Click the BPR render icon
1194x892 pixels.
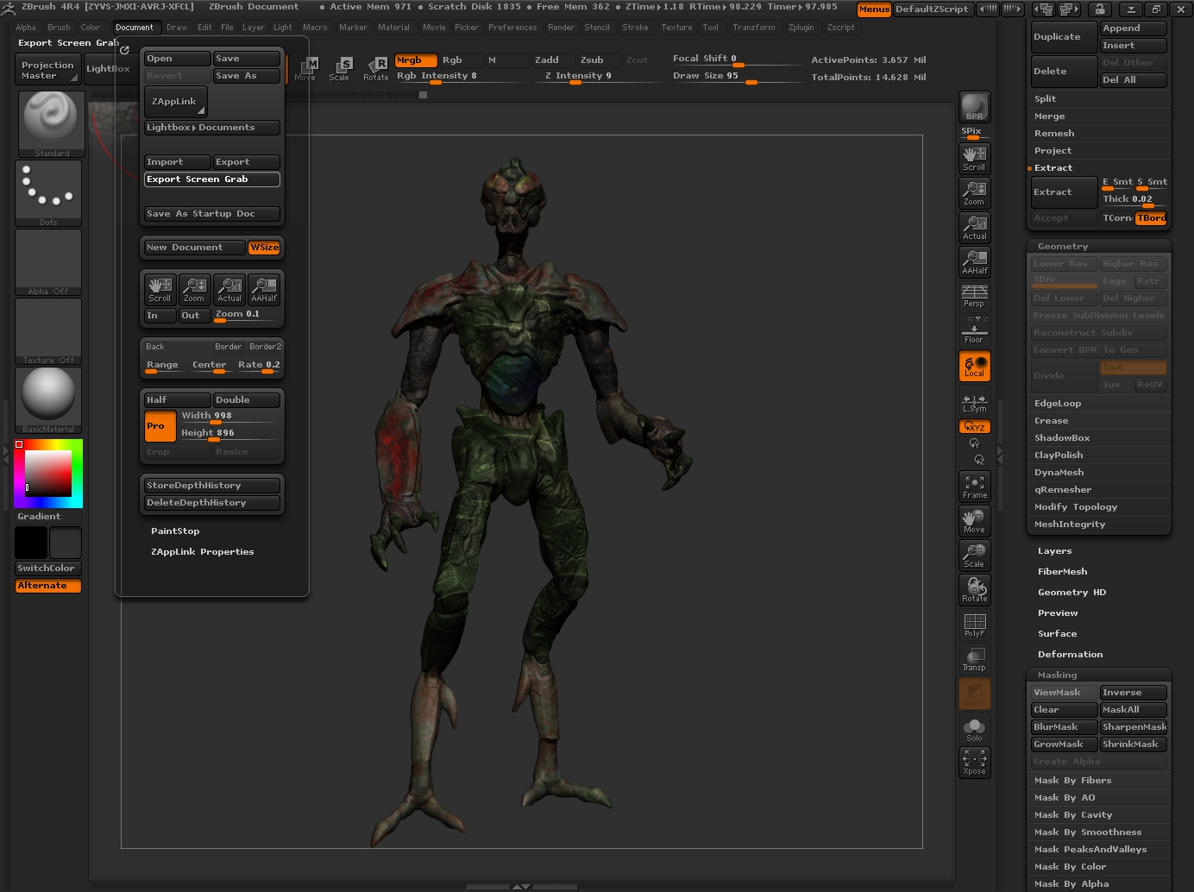(974, 107)
